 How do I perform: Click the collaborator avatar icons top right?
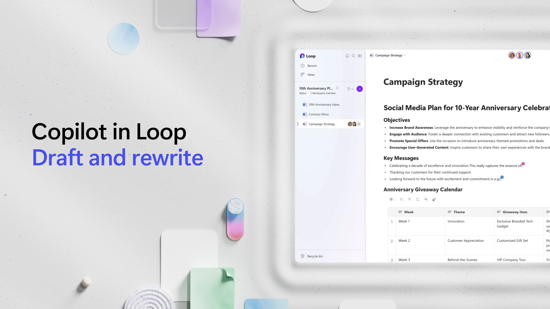pyautogui.click(x=519, y=56)
